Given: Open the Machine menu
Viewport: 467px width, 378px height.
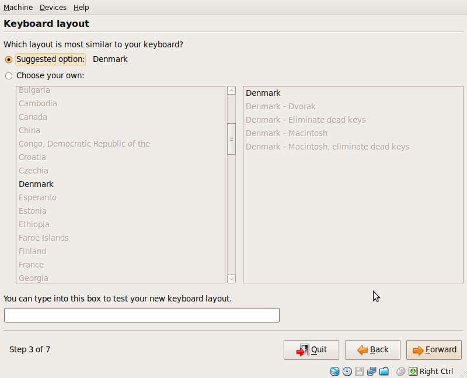Looking at the screenshot, I should pyautogui.click(x=18, y=7).
